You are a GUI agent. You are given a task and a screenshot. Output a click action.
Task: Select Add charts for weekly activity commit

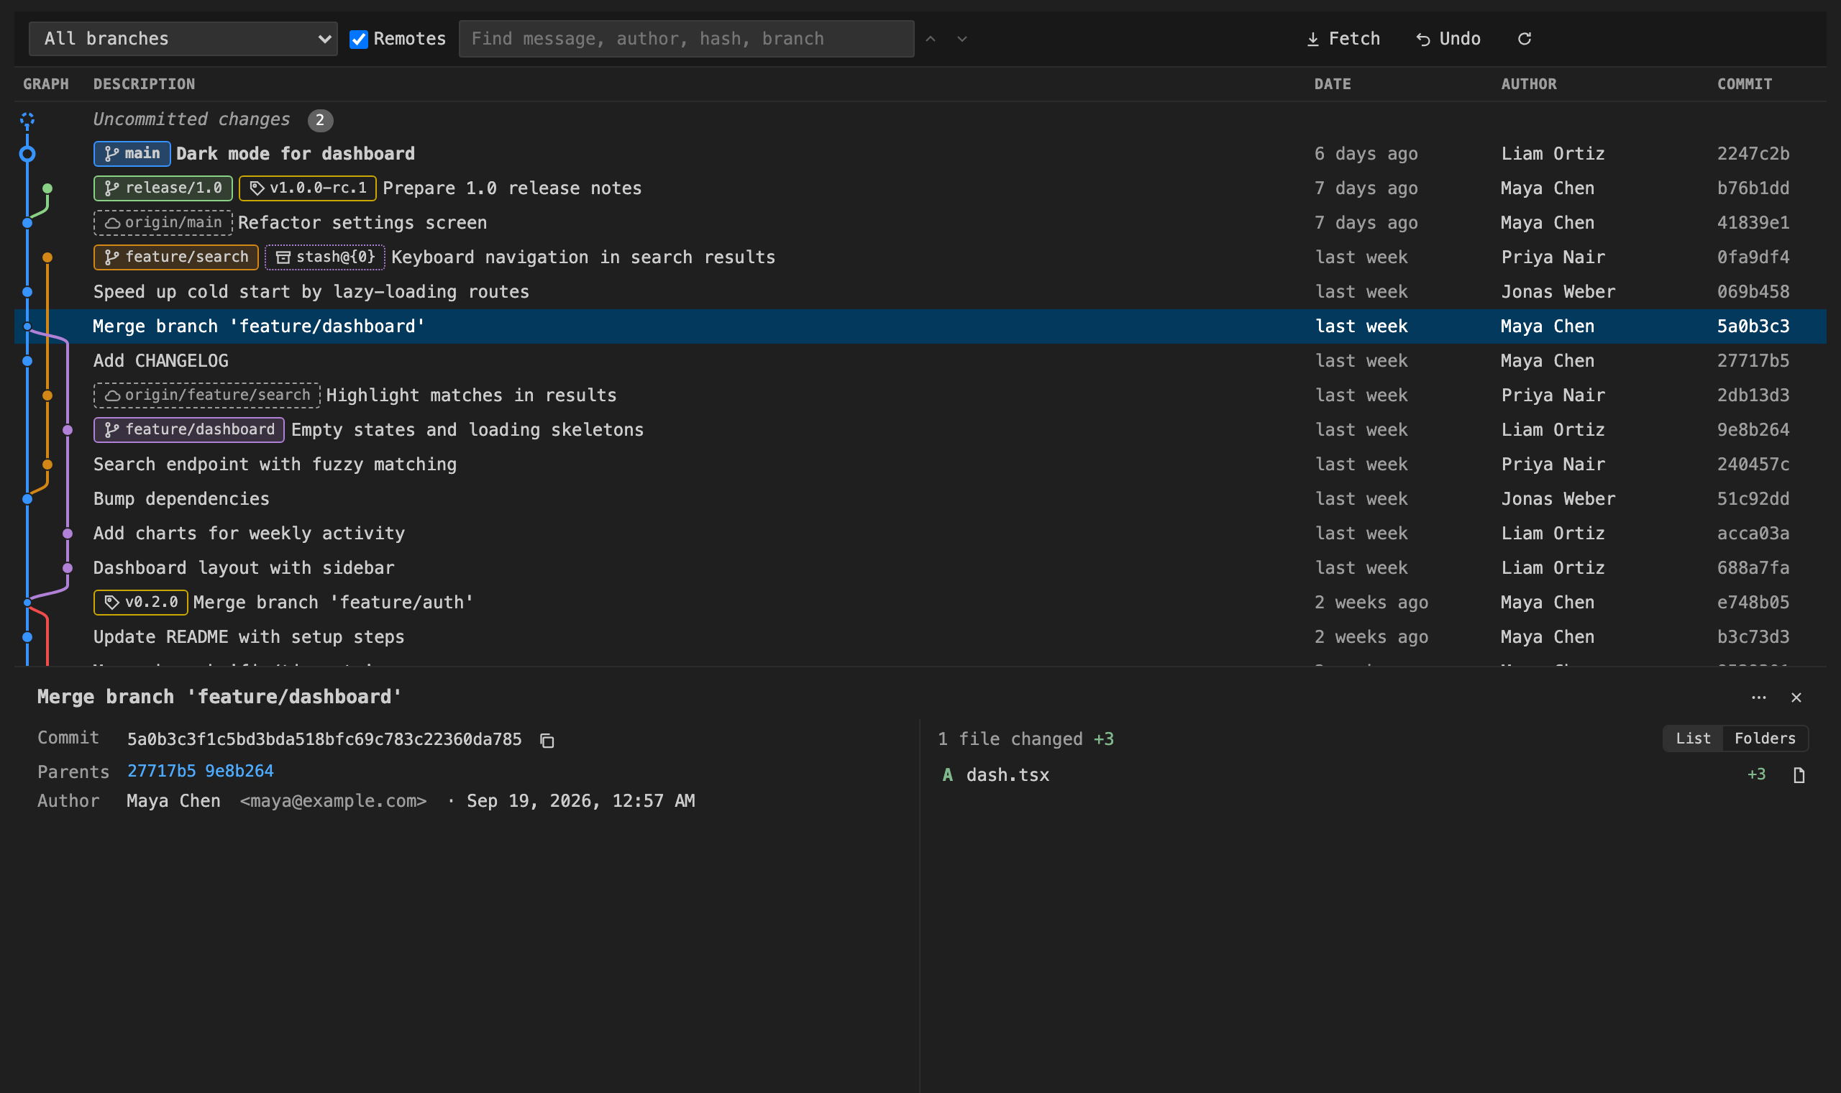point(920,534)
